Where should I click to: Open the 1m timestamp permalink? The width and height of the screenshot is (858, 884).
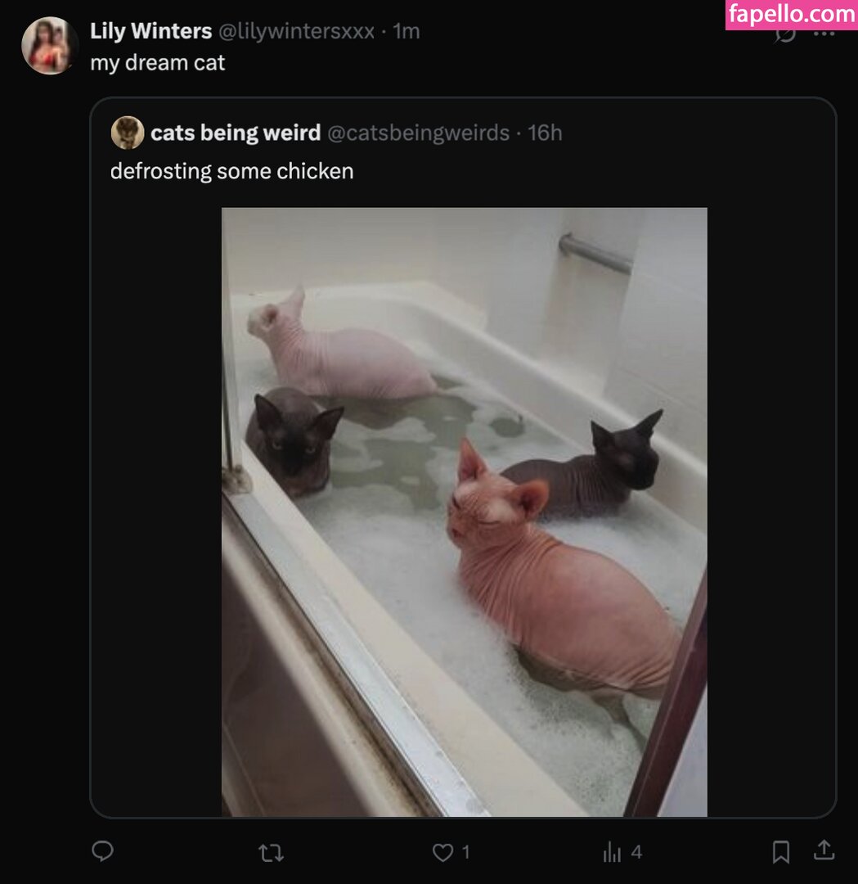407,31
